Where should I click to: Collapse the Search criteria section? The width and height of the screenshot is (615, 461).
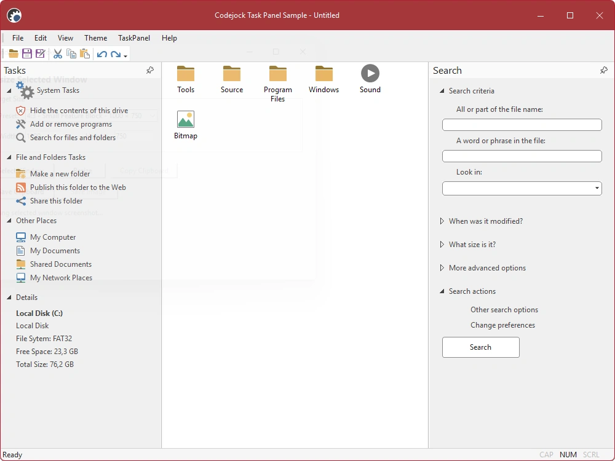click(x=442, y=91)
